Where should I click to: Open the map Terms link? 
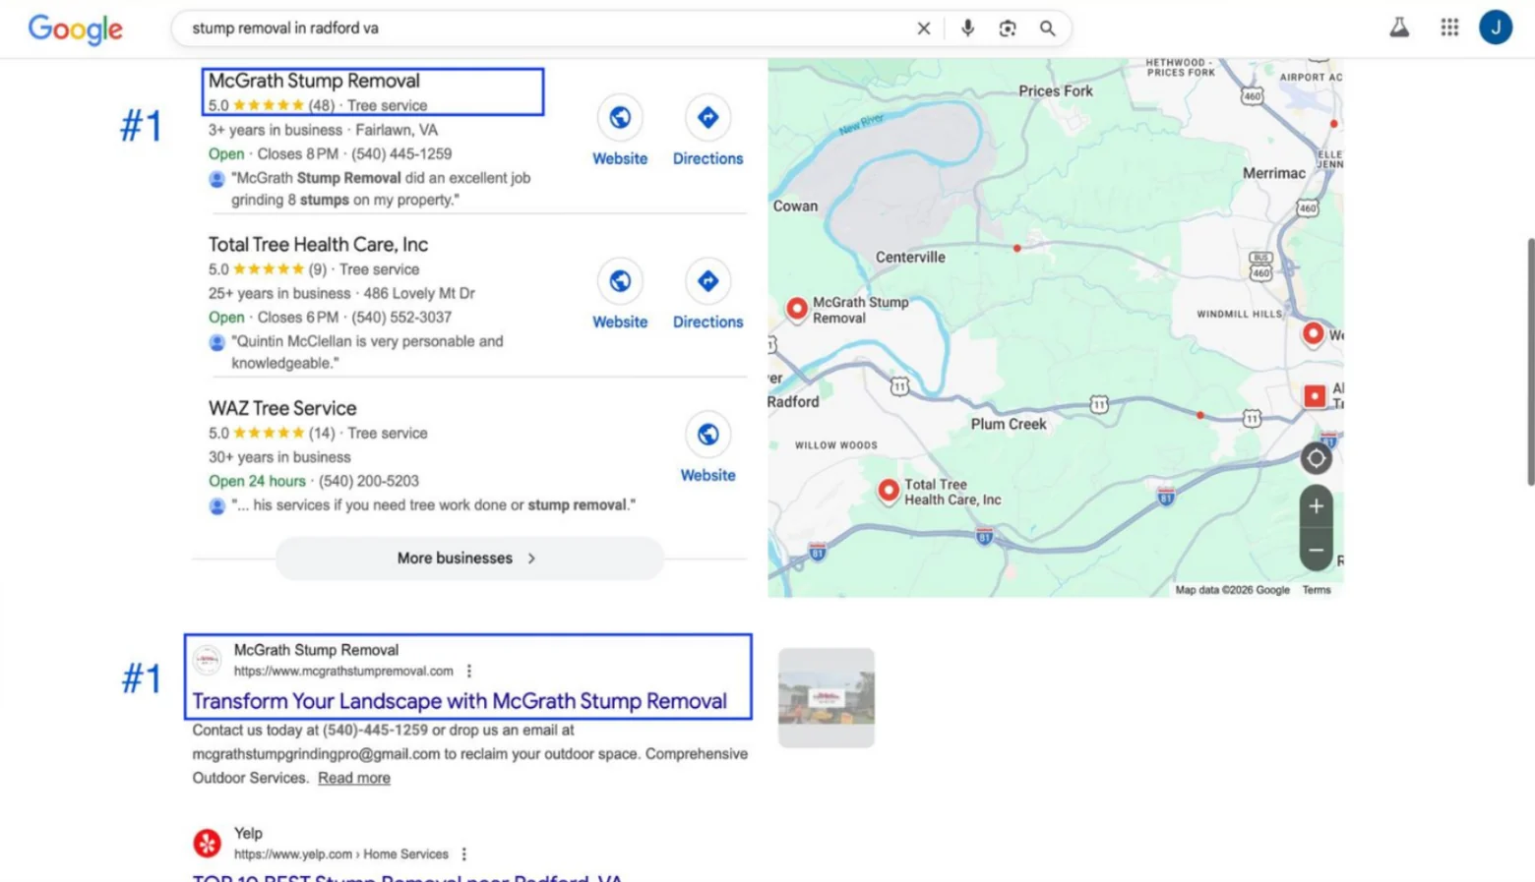(1317, 590)
